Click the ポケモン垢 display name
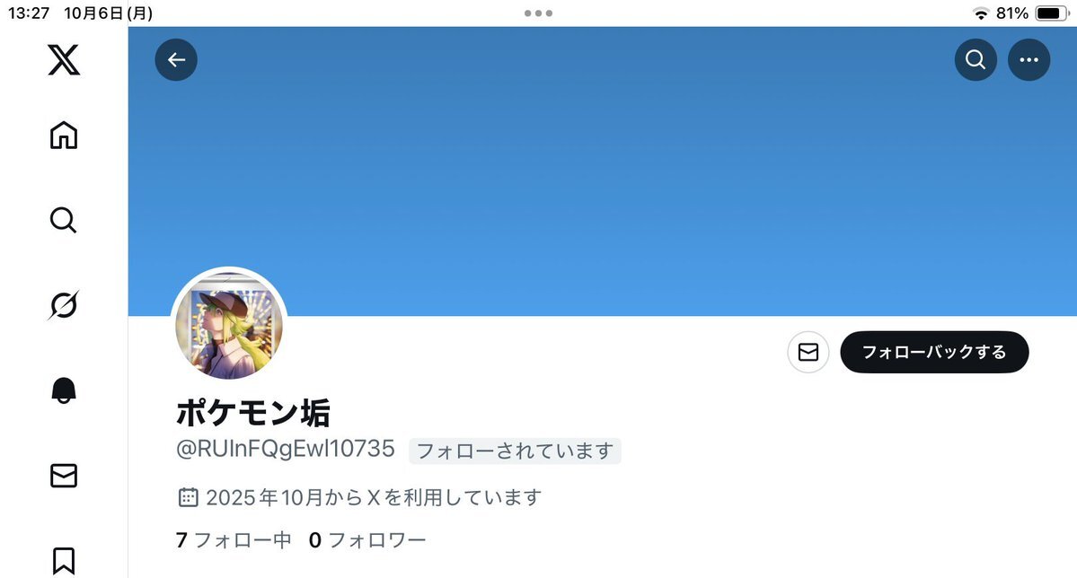Viewport: 1077px width, 578px height. pyautogui.click(x=252, y=413)
